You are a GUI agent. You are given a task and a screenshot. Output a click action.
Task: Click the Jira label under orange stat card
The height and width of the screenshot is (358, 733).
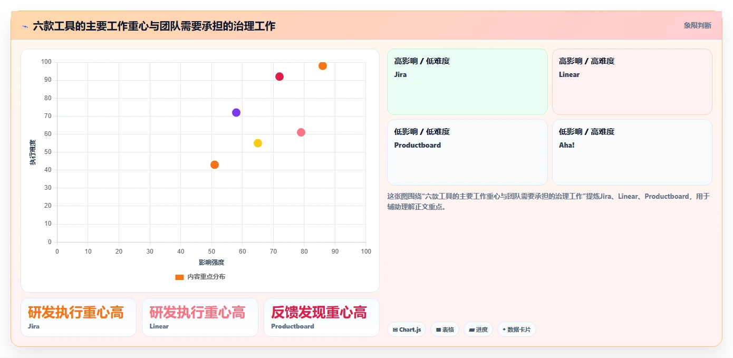coord(34,326)
